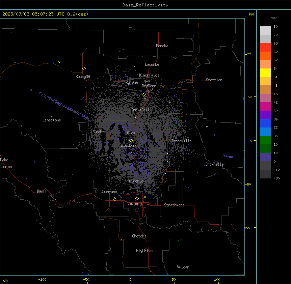Click the Okotoks town label
The image size is (291, 284).
[139, 236]
